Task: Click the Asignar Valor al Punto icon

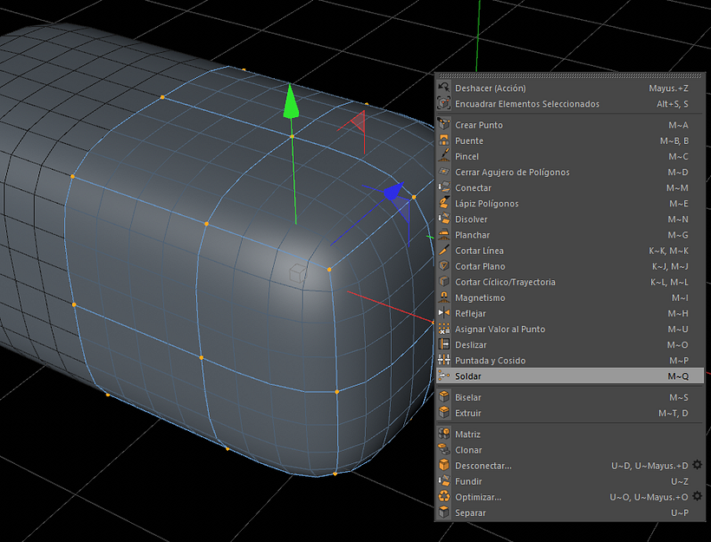Action: pos(444,329)
